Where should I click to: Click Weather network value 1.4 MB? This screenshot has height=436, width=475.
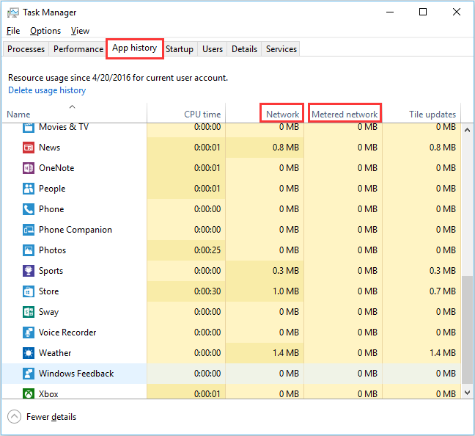(x=286, y=353)
